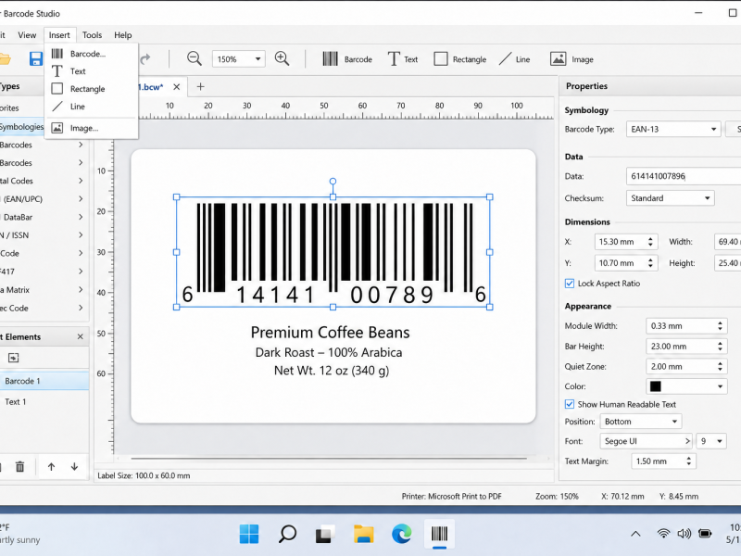Click the Redo arrow icon
741x556 pixels.
pyautogui.click(x=145, y=59)
